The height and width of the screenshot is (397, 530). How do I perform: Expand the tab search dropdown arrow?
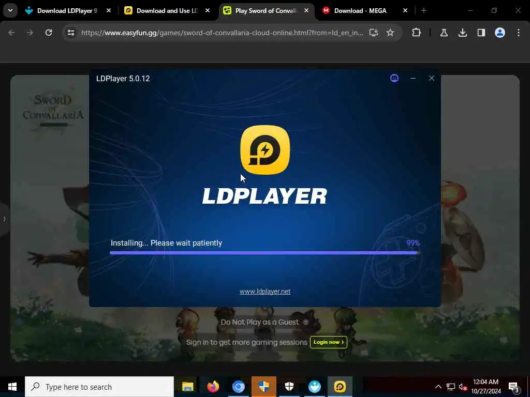click(10, 11)
